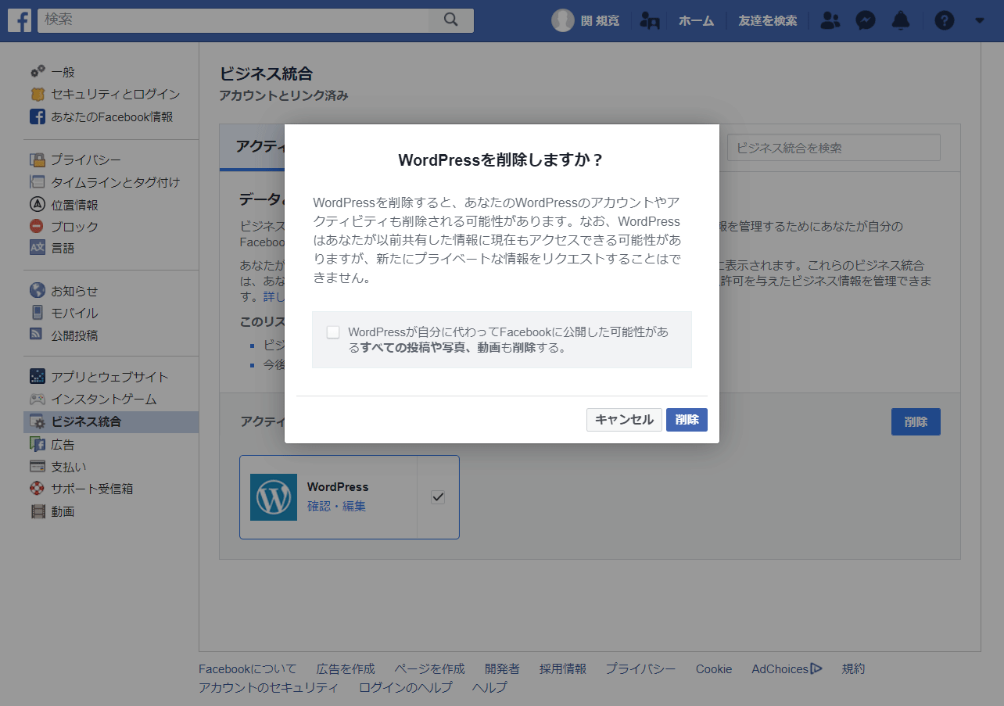Click the Cookie footer link
This screenshot has width=1004, height=706.
point(714,669)
